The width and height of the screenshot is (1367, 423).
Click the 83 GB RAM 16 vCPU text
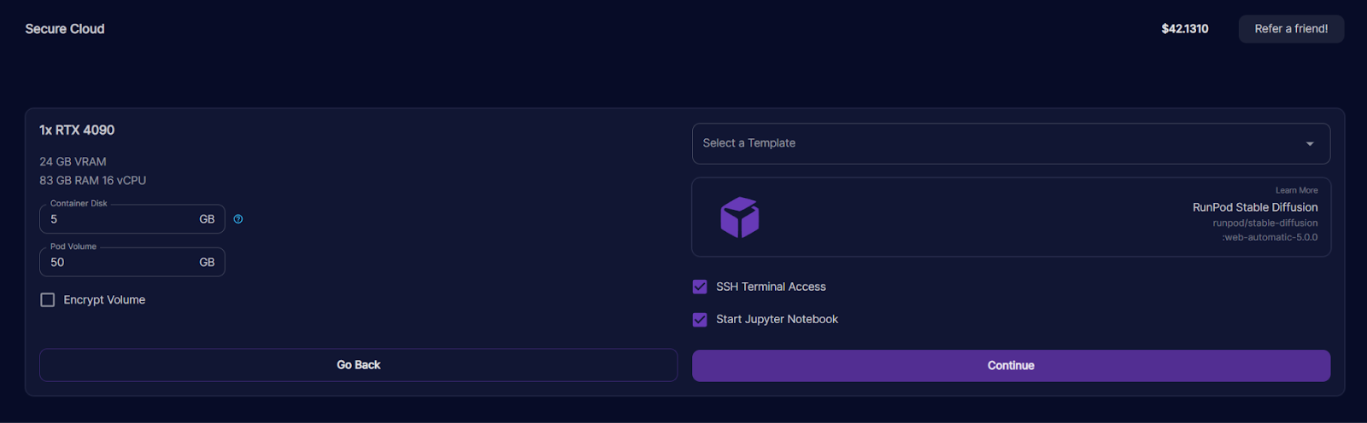(92, 181)
